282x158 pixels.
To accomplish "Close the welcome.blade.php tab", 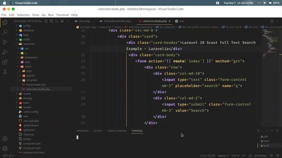I will [x=169, y=21].
